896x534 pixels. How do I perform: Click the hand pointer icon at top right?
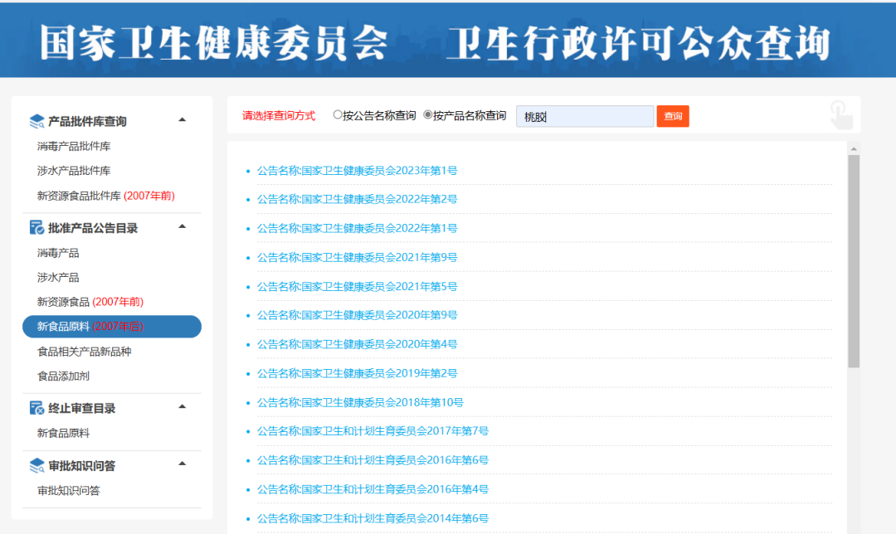pyautogui.click(x=841, y=114)
